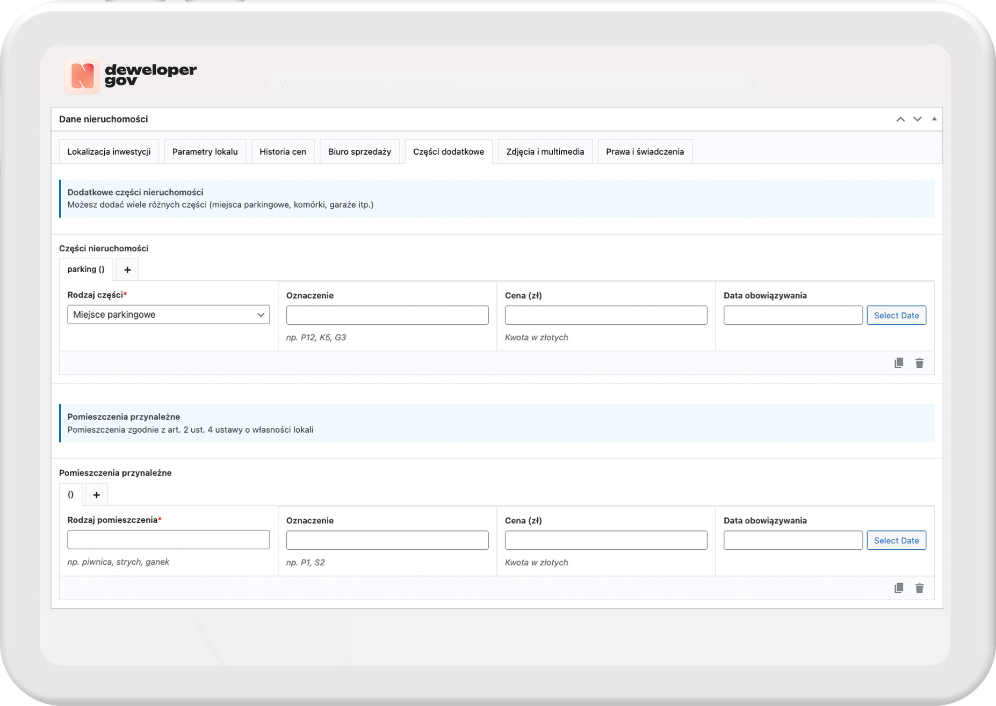Go to Zdjęcia i multimedia tab
Screen dimensions: 996x706
(545, 151)
